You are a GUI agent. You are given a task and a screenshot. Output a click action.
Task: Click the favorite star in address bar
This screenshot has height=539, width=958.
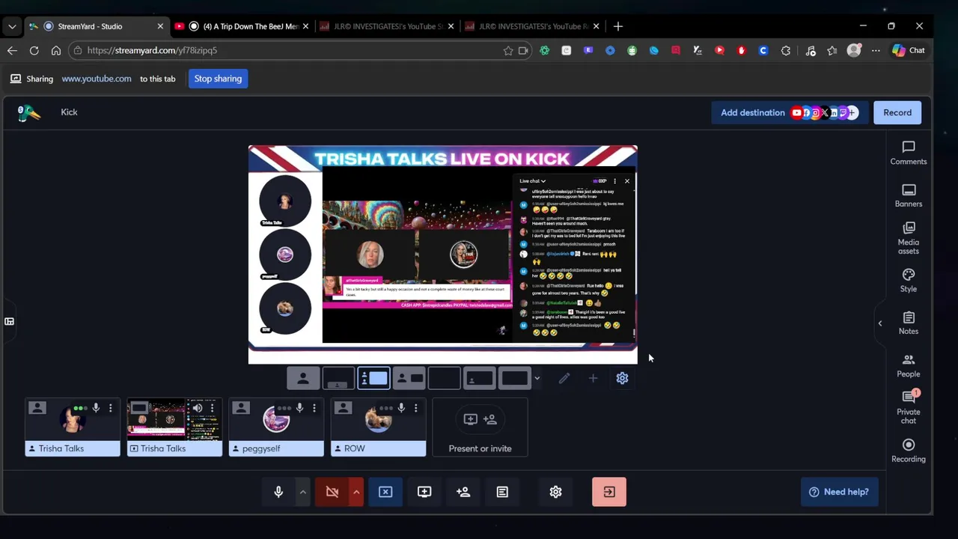point(508,50)
